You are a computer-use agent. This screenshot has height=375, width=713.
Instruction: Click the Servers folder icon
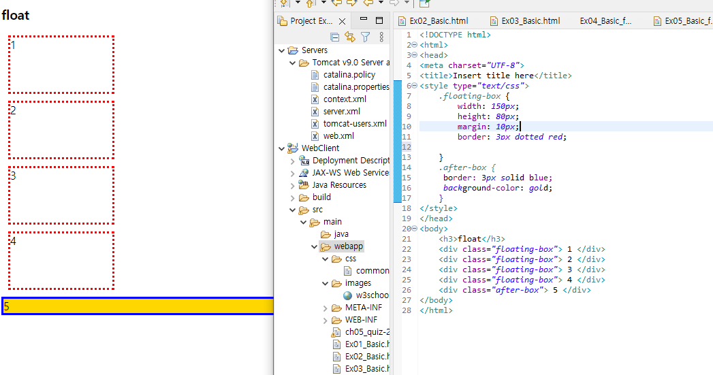(293, 50)
